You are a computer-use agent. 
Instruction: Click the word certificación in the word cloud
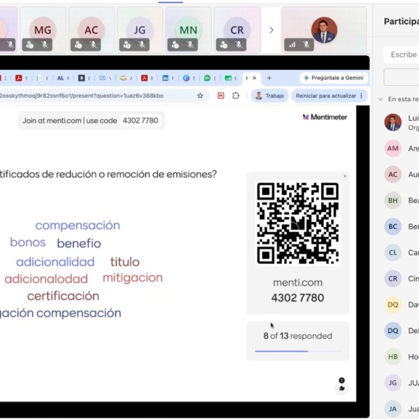(63, 296)
